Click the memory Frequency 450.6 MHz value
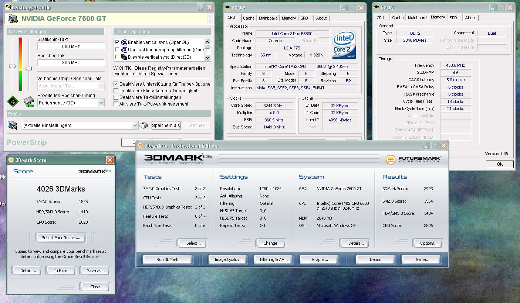The image size is (520, 303). (x=456, y=65)
